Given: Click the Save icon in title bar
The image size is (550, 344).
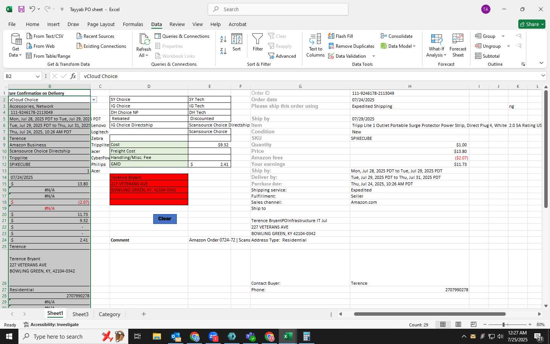Looking at the screenshot, I should [x=21, y=9].
